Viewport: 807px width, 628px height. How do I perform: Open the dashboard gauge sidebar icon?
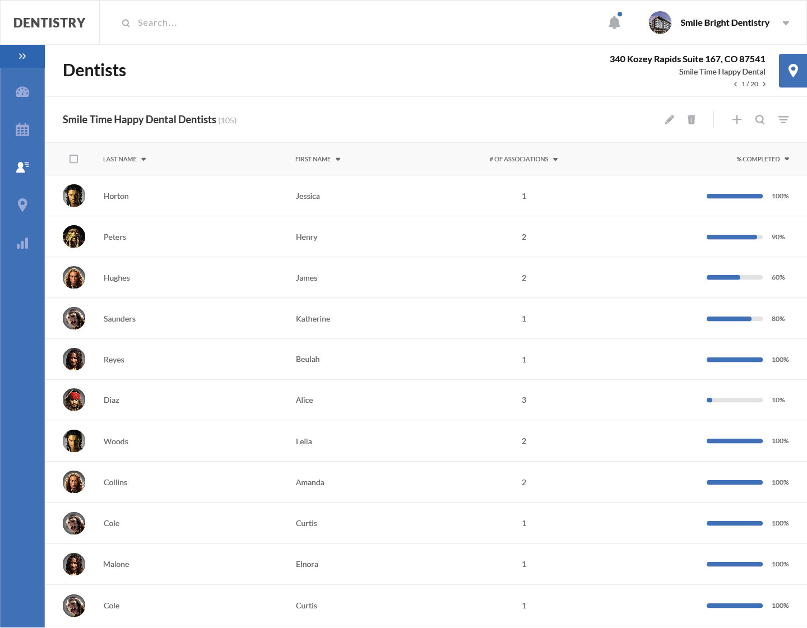click(x=22, y=92)
